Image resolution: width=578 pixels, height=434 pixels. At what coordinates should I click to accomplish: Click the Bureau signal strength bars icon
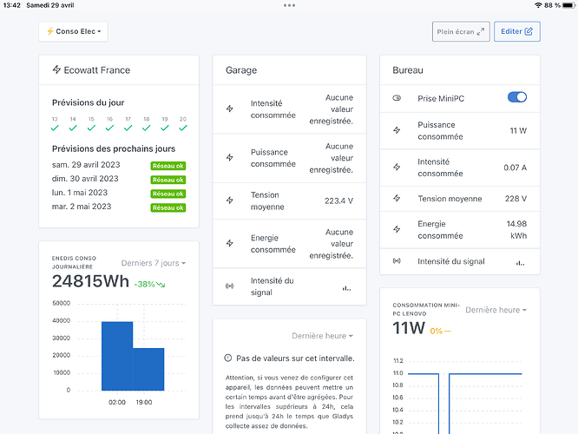pyautogui.click(x=521, y=260)
